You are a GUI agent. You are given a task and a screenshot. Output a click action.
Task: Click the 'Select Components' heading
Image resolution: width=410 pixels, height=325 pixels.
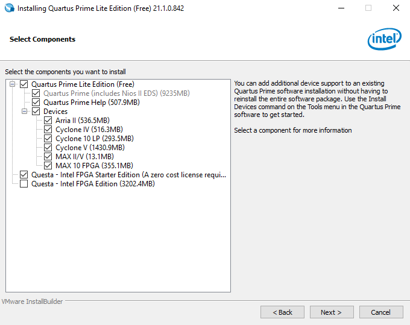click(x=42, y=39)
